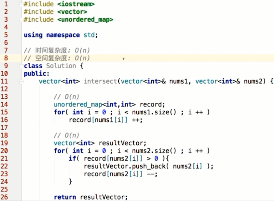274x201 pixels.
Task: Click the "namespace" keyword on line 5
Action: 63,35
